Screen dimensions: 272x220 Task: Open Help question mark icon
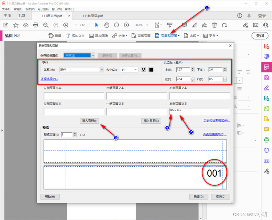point(240,16)
